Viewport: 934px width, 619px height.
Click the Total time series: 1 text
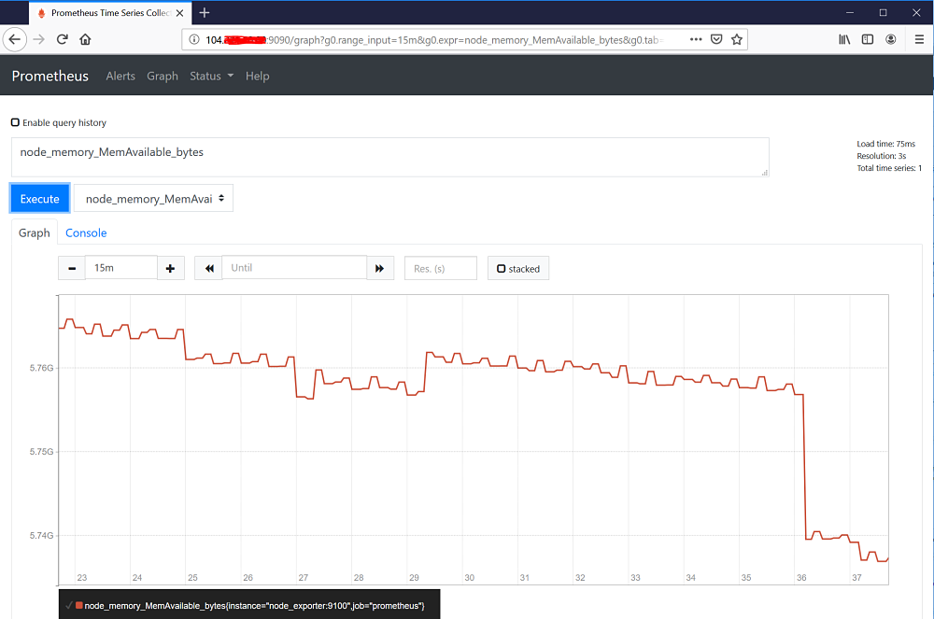click(889, 168)
